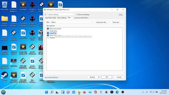
Task: Open File Explorer on the taskbar
Action: (x=79, y=92)
